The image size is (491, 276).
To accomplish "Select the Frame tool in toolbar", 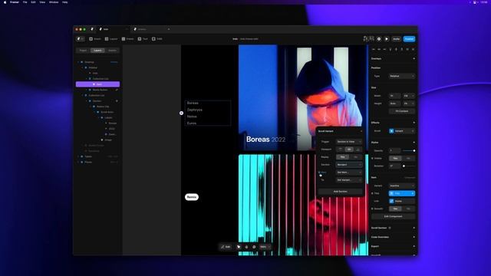I will [128, 39].
